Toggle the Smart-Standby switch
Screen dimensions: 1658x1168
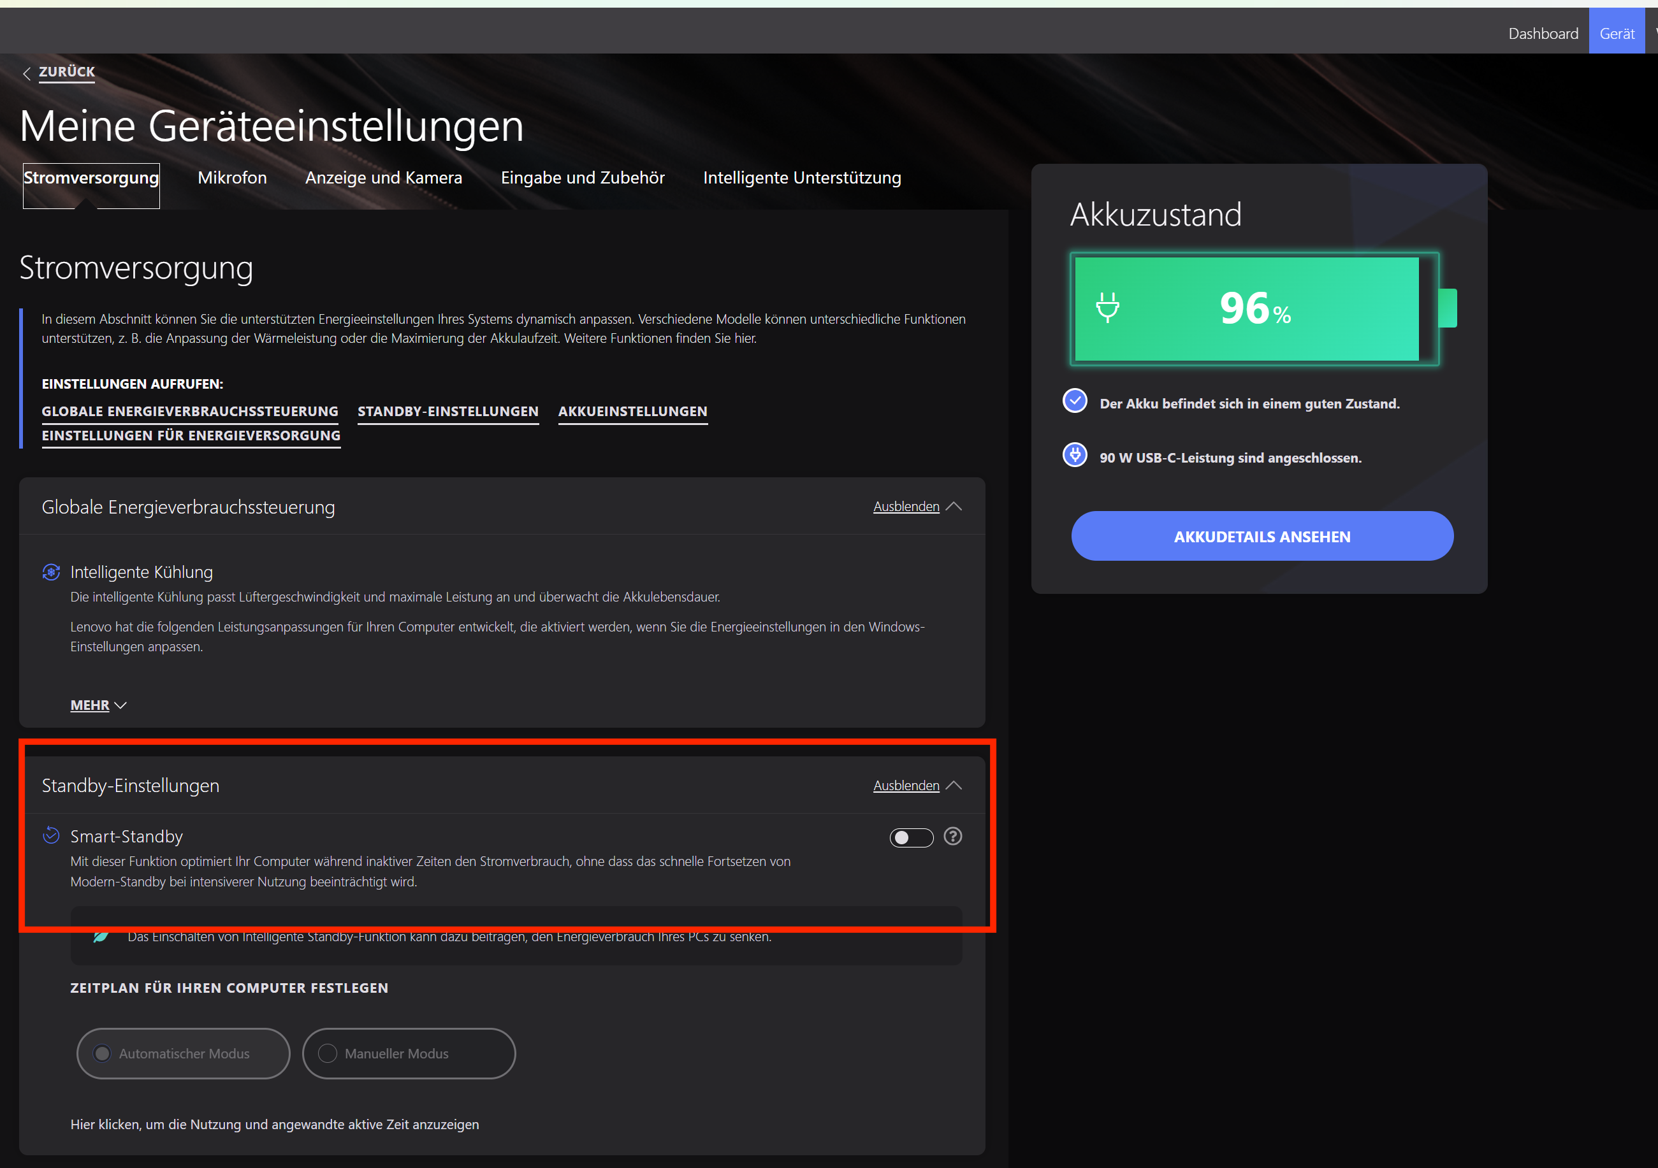pos(911,837)
